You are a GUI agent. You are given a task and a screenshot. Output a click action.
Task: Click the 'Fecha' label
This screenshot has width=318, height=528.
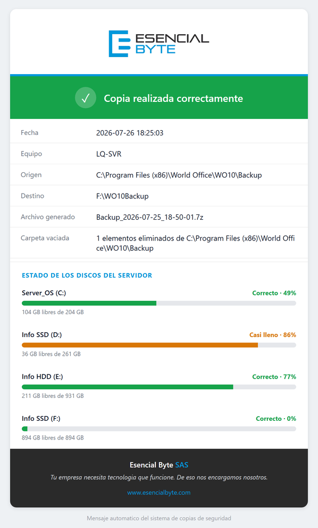(30, 133)
